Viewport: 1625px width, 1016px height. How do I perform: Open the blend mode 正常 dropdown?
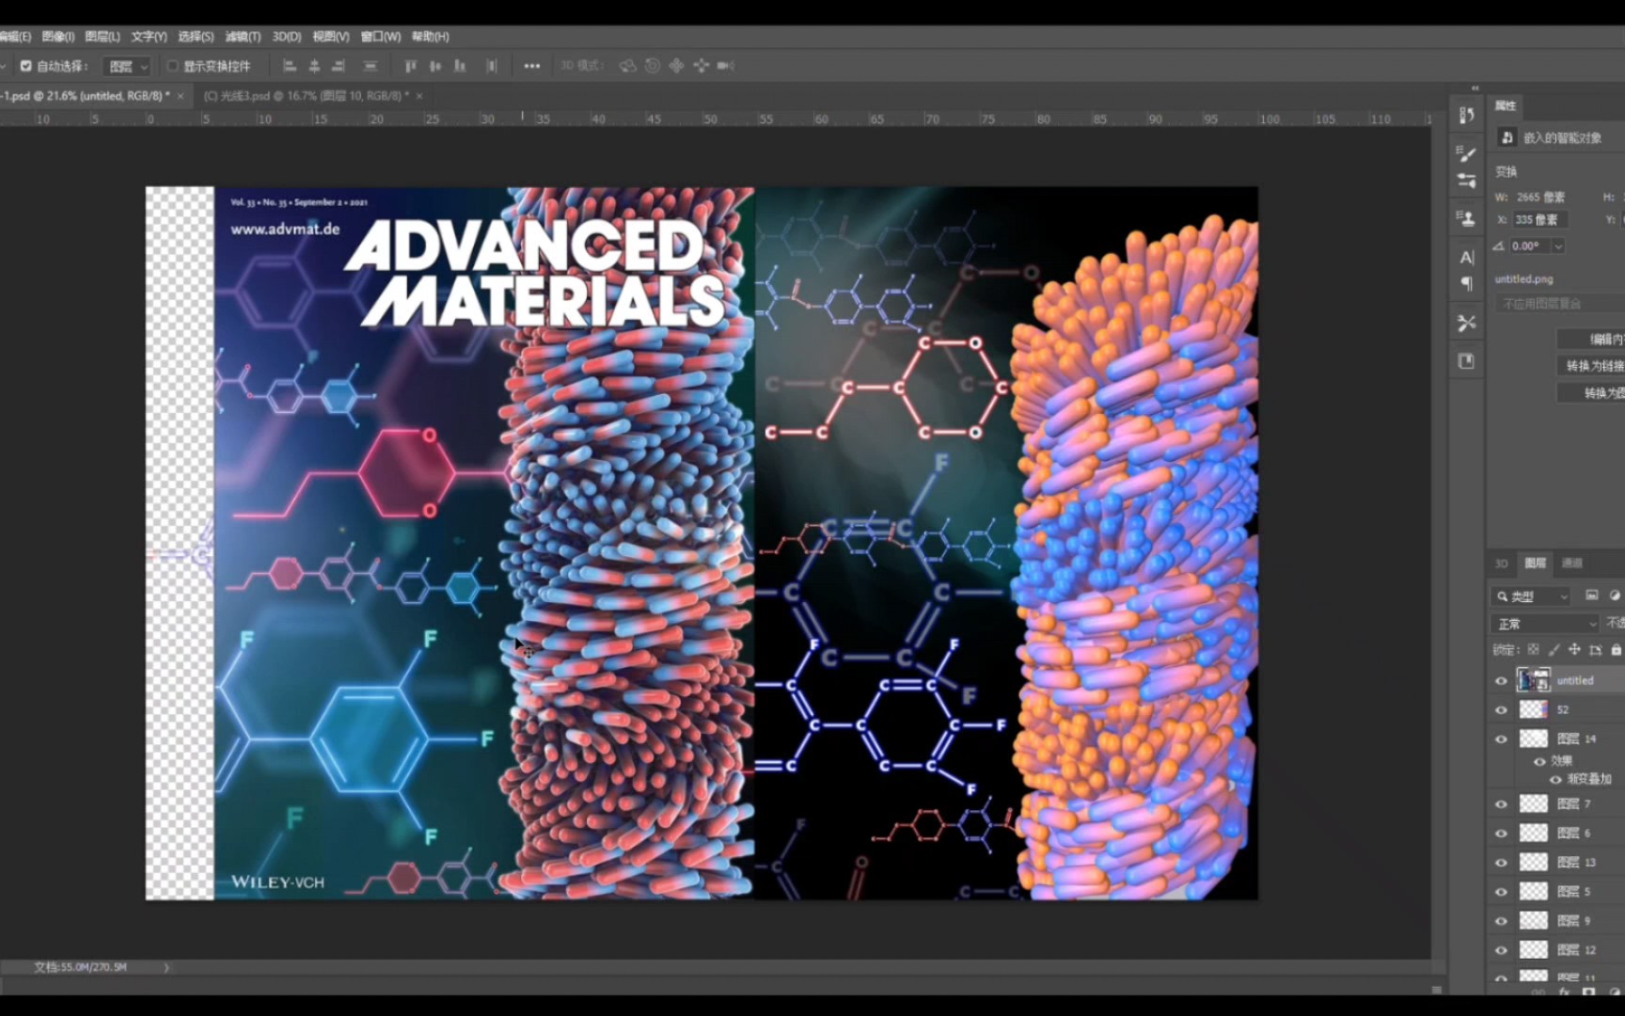point(1545,624)
